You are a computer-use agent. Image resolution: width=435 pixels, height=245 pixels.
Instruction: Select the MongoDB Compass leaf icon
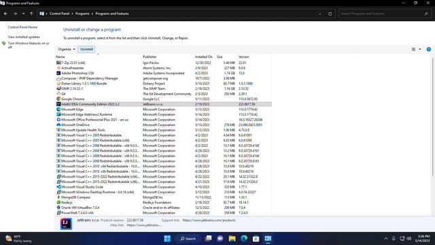(x=58, y=197)
